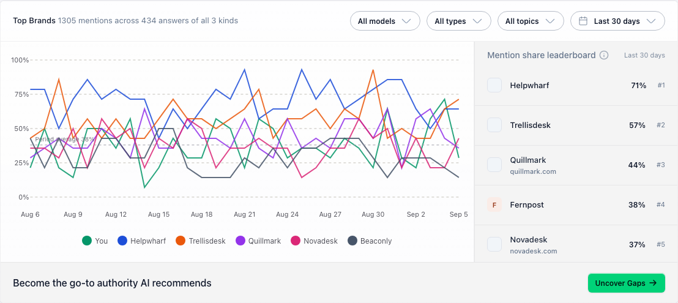The width and height of the screenshot is (678, 303).
Task: Open the Quillmark leaderboard row
Action: click(576, 165)
